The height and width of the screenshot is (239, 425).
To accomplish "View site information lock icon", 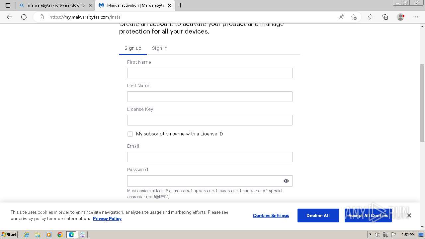I will [42, 17].
